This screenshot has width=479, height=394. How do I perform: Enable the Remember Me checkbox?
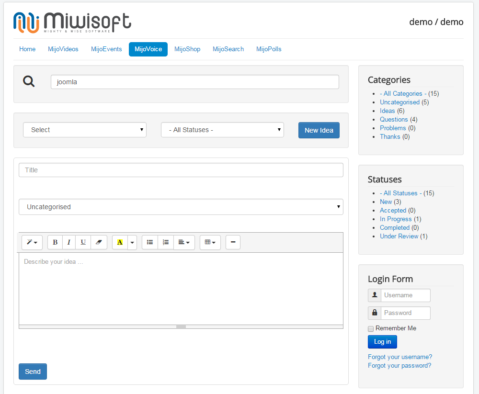pyautogui.click(x=371, y=329)
